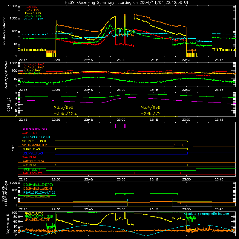
Task: Click 23:00 tick label under Flags panel
Action: [121, 180]
